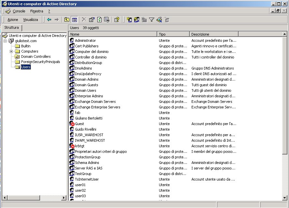Image resolution: width=289 pixels, height=208 pixels.
Task: Click the Export list toolbar icon
Action: 107,20
